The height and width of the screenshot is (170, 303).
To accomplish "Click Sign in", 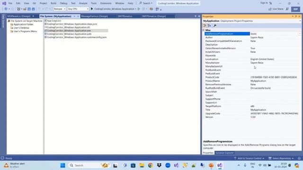I will (264, 3).
